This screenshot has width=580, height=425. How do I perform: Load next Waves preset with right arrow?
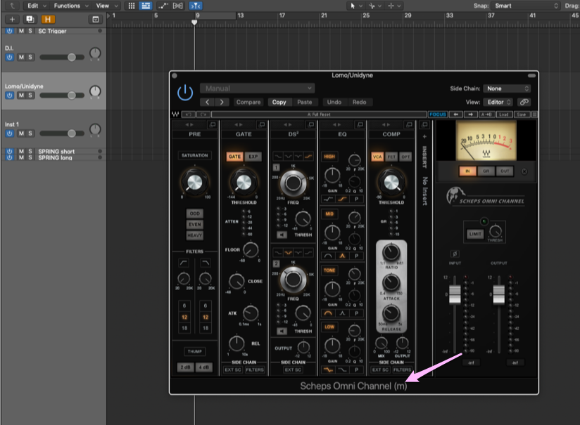(x=470, y=115)
